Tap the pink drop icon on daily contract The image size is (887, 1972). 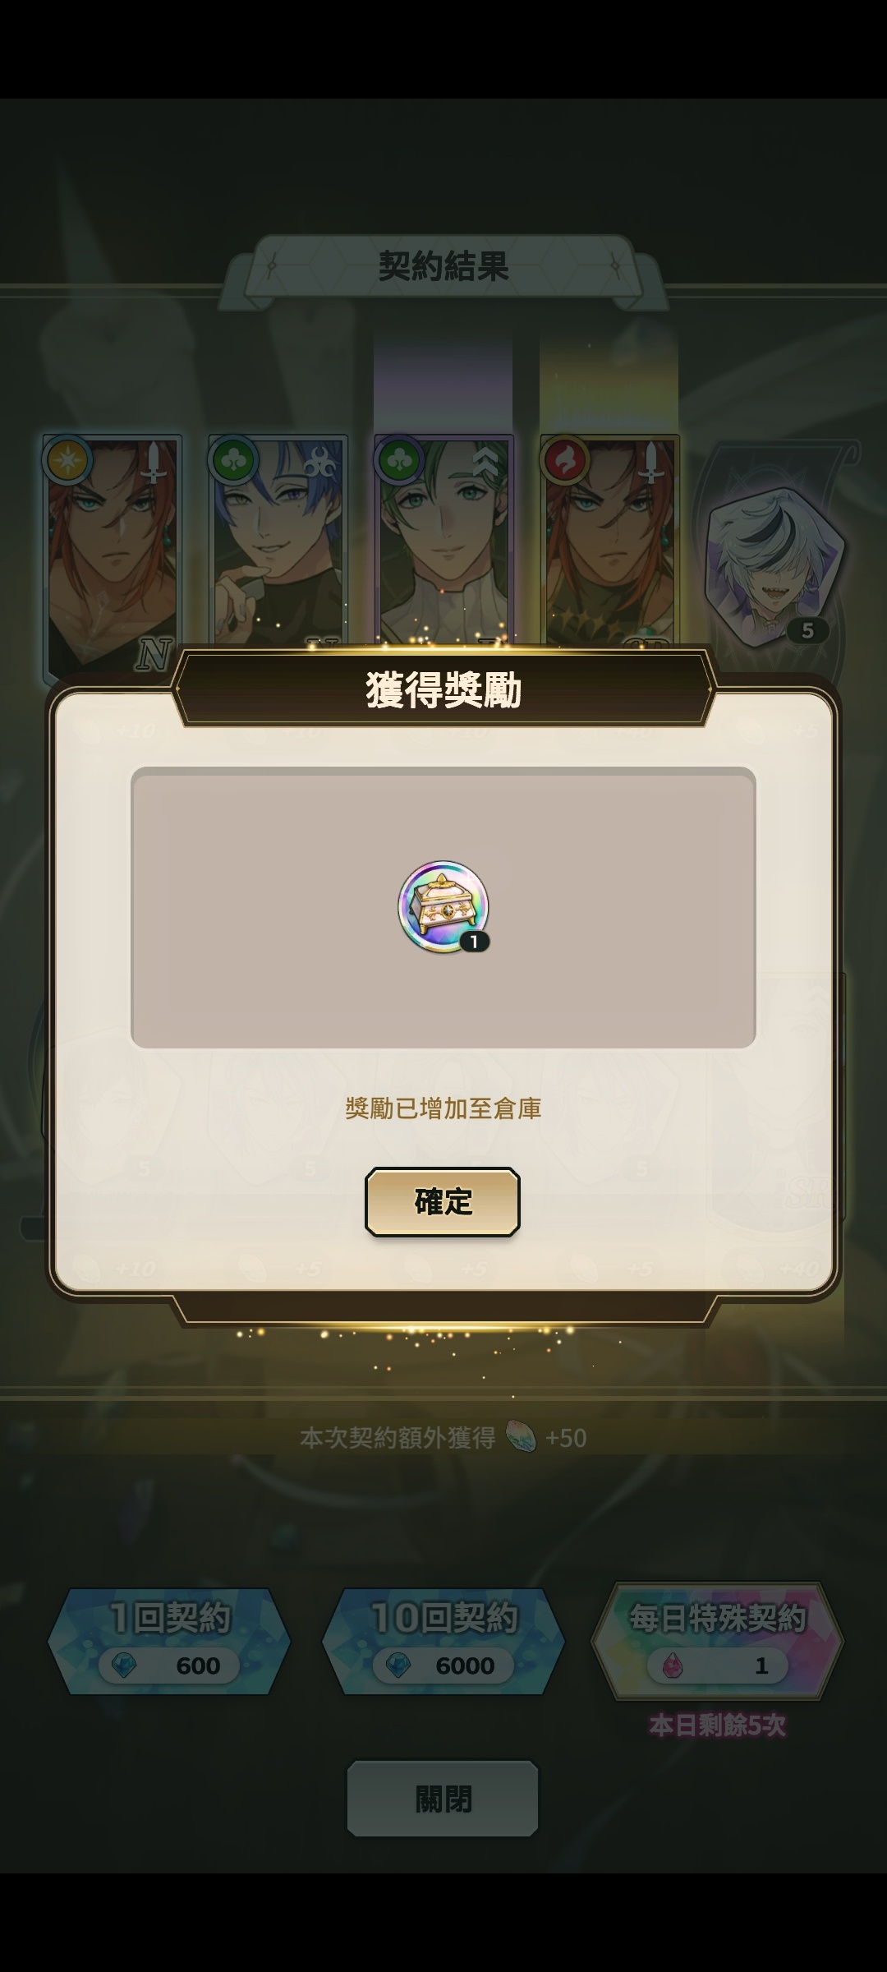tap(673, 1666)
